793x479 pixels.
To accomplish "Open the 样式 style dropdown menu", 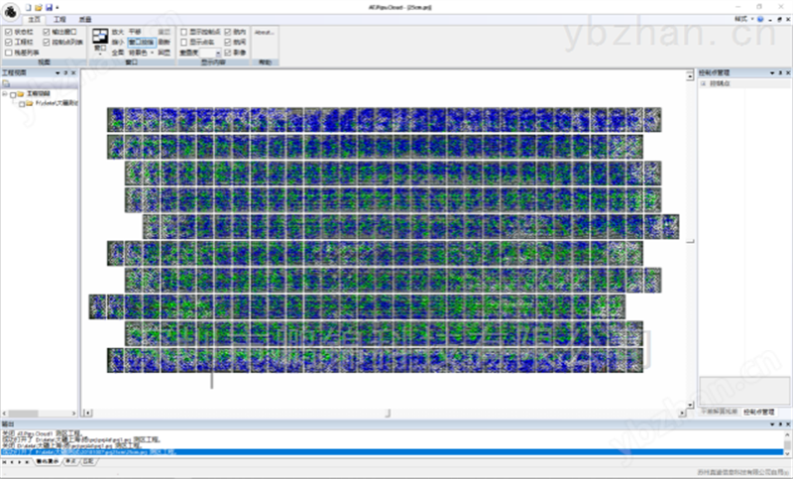I will click(743, 19).
